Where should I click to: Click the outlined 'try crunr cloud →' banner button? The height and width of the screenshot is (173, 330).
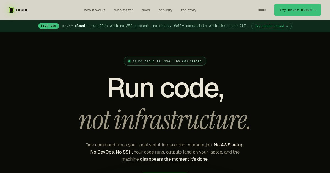(271, 26)
